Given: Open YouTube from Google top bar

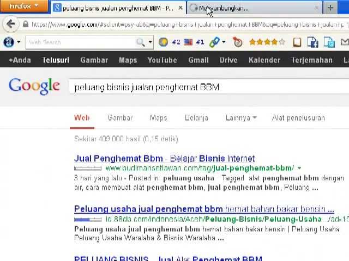Looking at the screenshot, I should pos(162,60).
